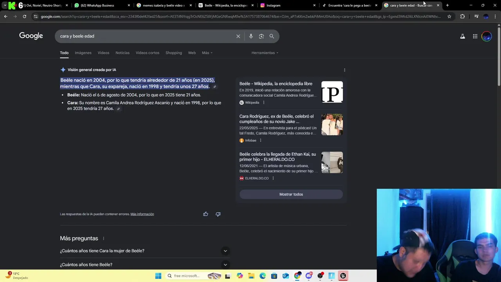
Task: Open Search Labs flask icon
Action: click(463, 36)
